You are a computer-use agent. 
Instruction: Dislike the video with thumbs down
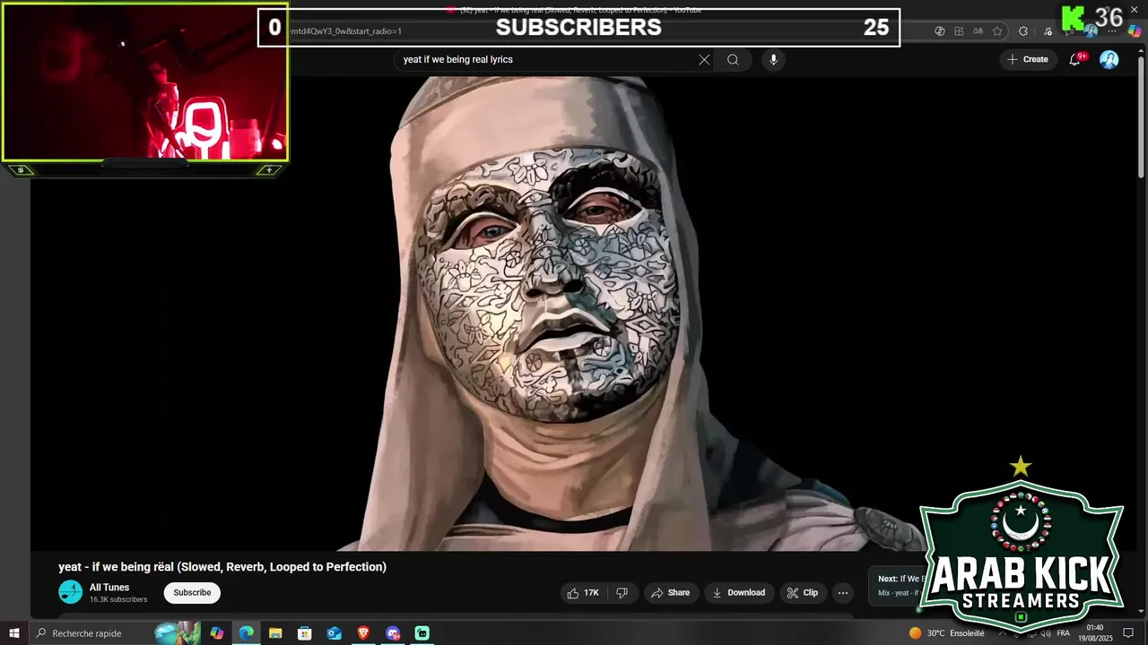tap(622, 593)
